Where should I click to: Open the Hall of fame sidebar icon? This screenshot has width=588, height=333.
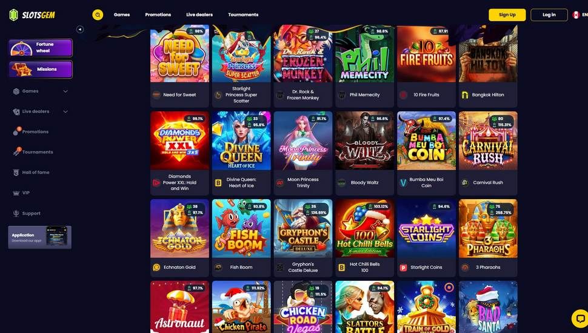16,173
